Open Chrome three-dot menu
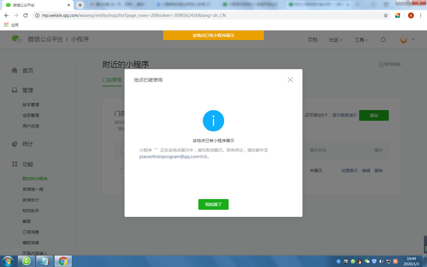427x267 pixels. (x=420, y=15)
